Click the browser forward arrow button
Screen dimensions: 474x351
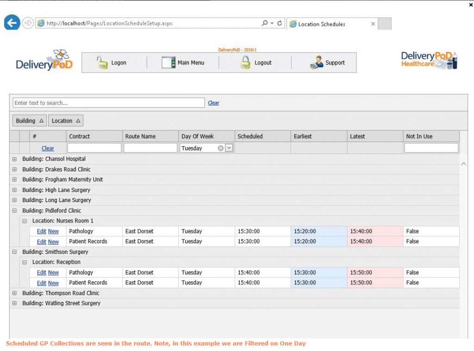click(28, 23)
